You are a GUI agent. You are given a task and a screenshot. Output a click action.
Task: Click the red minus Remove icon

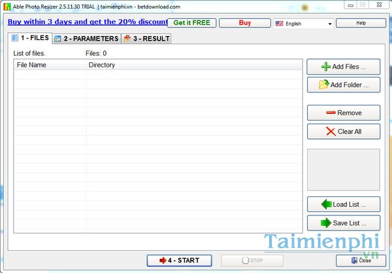(x=331, y=113)
